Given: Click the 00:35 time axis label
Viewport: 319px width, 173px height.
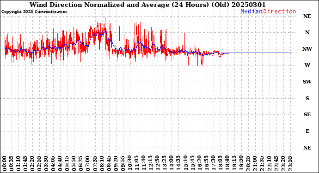Looking at the screenshot, I should 12,163.
